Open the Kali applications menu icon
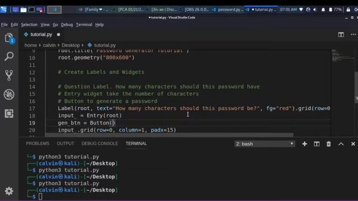Screen dimensions: 358x201 [x=3, y=9]
